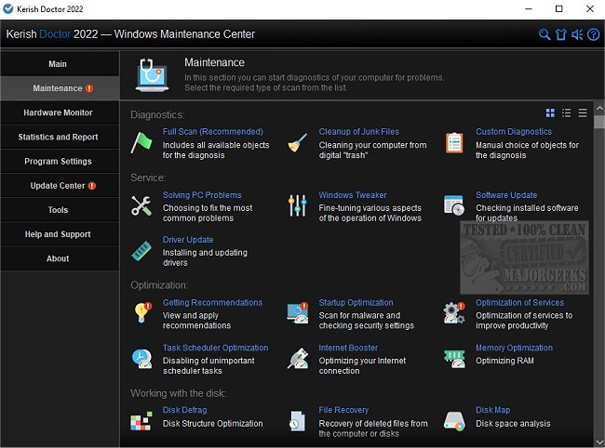Open Task Scheduler Optimization link
This screenshot has width=605, height=448.
point(215,348)
